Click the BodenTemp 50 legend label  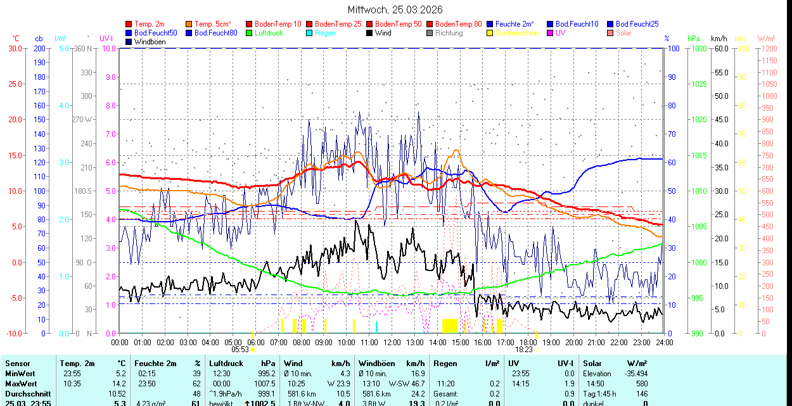399,24
